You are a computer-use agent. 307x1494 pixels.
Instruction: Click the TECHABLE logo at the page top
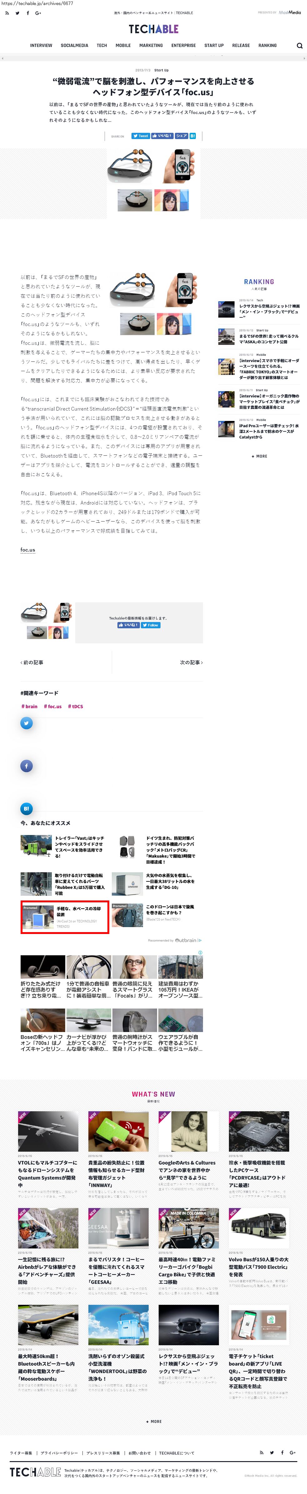pyautogui.click(x=153, y=29)
